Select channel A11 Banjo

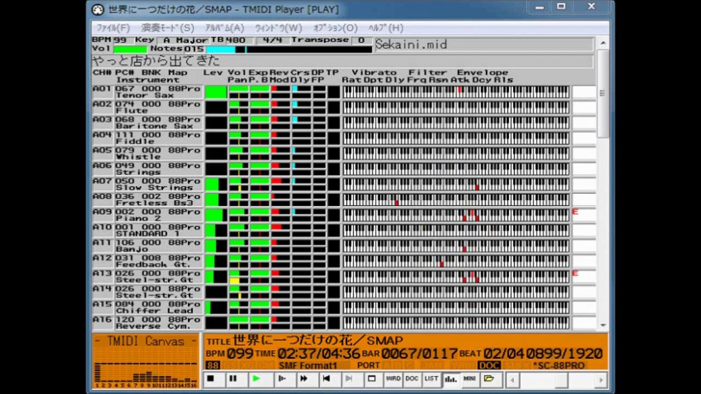click(147, 246)
